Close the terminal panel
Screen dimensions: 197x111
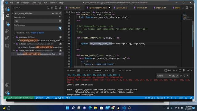point(191,70)
